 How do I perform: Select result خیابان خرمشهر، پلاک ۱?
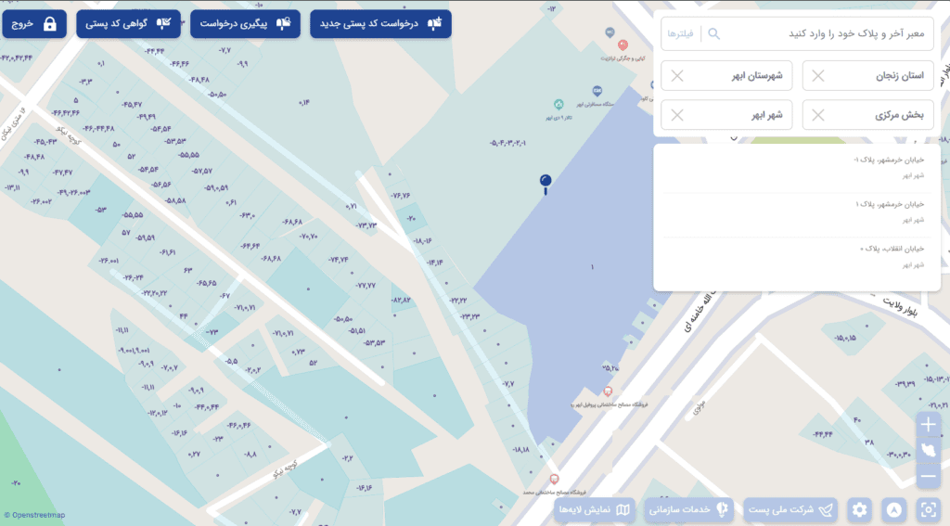(797, 212)
